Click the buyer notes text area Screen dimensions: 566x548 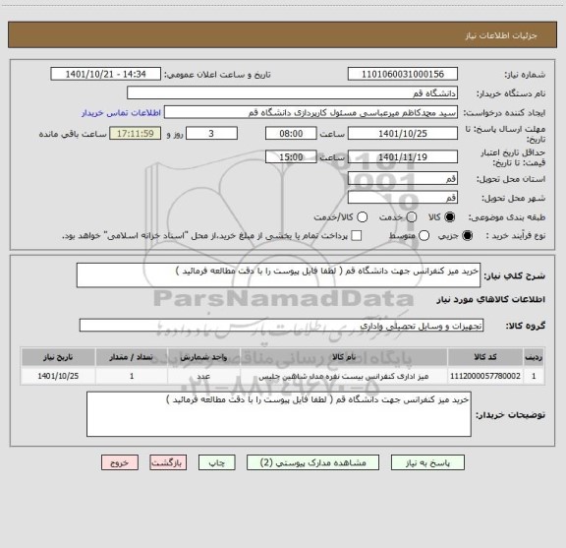[279, 414]
